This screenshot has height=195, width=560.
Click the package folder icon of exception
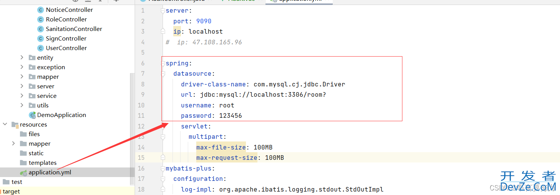coord(32,67)
